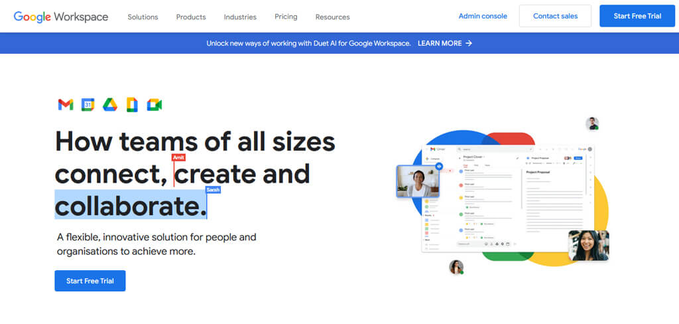
Task: Click the video call thumbnail of the man
Action: 418,181
